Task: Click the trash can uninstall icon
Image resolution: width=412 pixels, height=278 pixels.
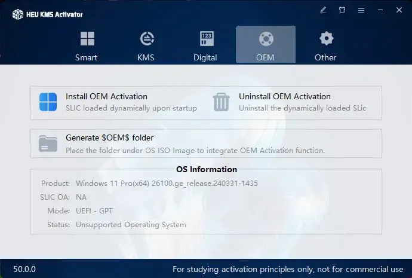Action: (x=222, y=102)
